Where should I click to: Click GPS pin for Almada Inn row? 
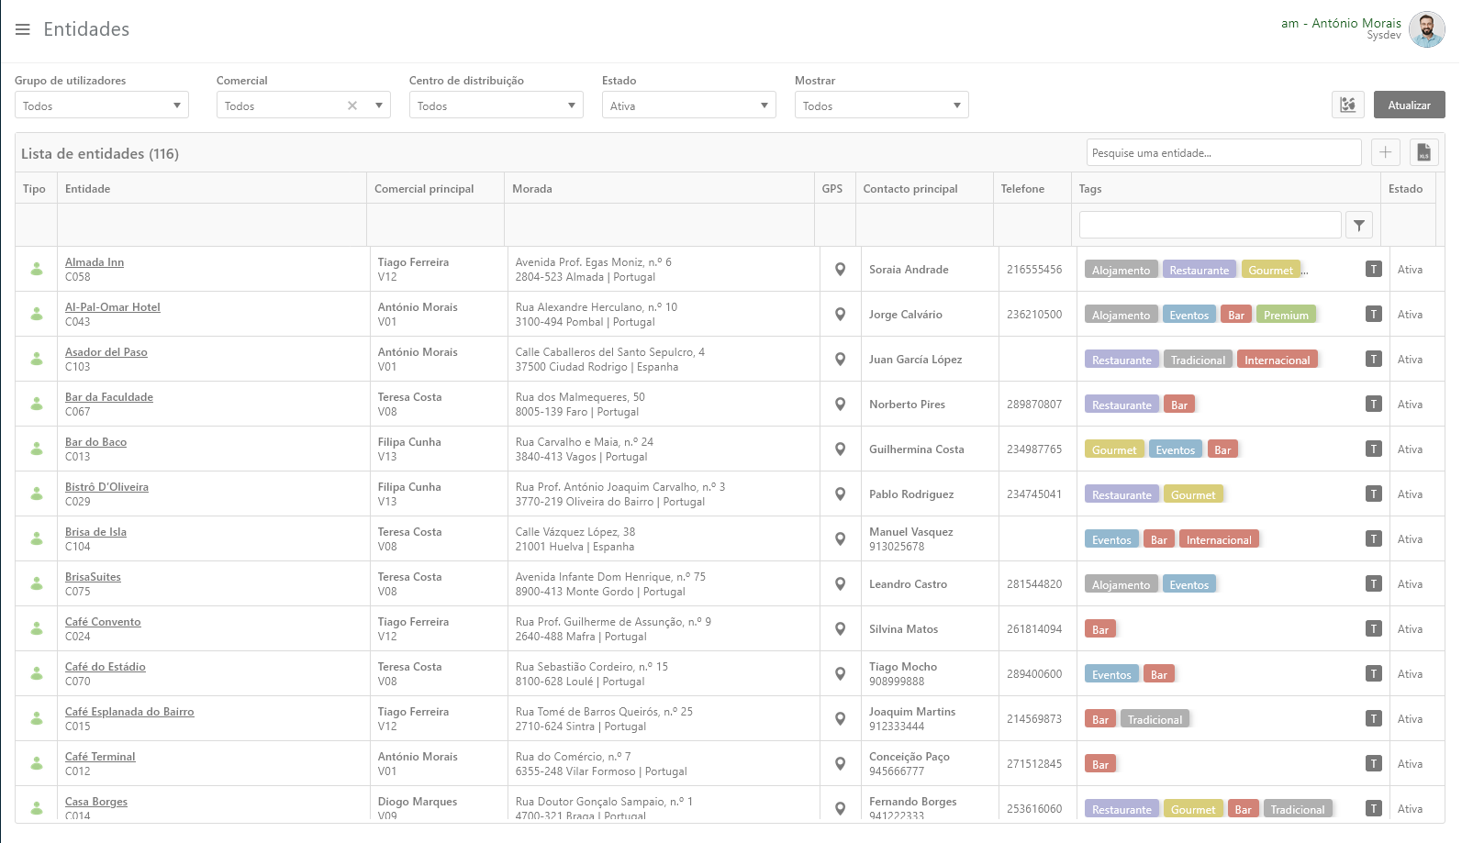pos(840,270)
